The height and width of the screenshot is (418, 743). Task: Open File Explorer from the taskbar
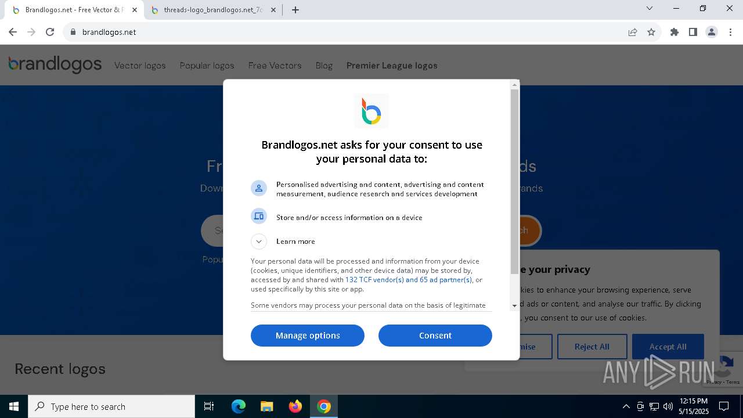(266, 406)
